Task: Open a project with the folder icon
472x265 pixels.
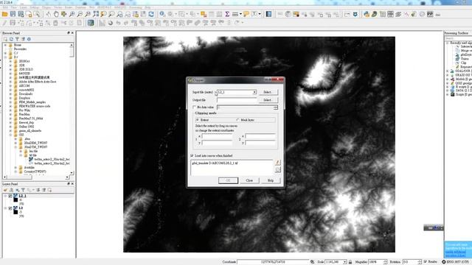Action: pos(5,14)
